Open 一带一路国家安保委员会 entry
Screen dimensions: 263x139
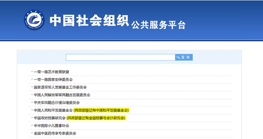tap(53, 79)
